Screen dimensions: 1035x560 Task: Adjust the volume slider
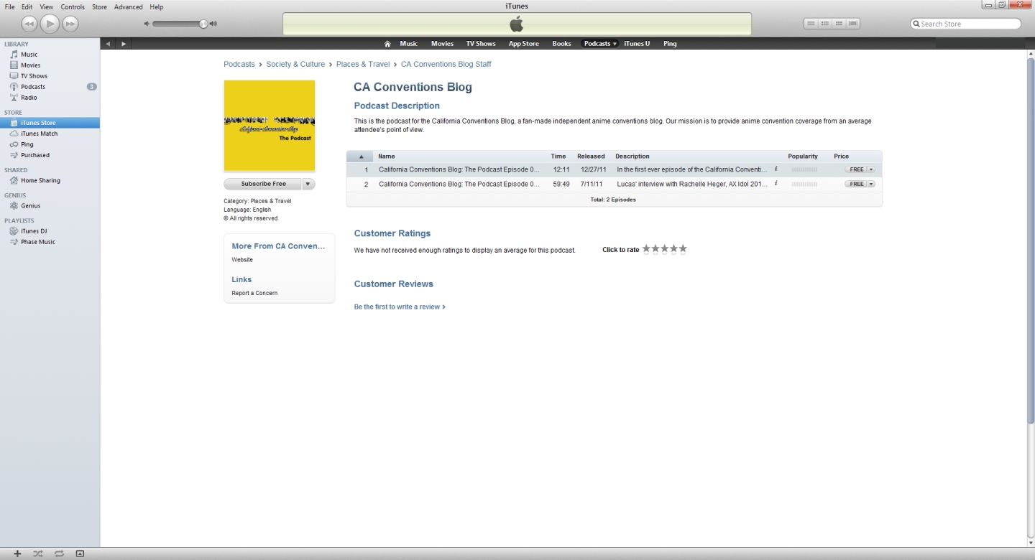pyautogui.click(x=180, y=24)
